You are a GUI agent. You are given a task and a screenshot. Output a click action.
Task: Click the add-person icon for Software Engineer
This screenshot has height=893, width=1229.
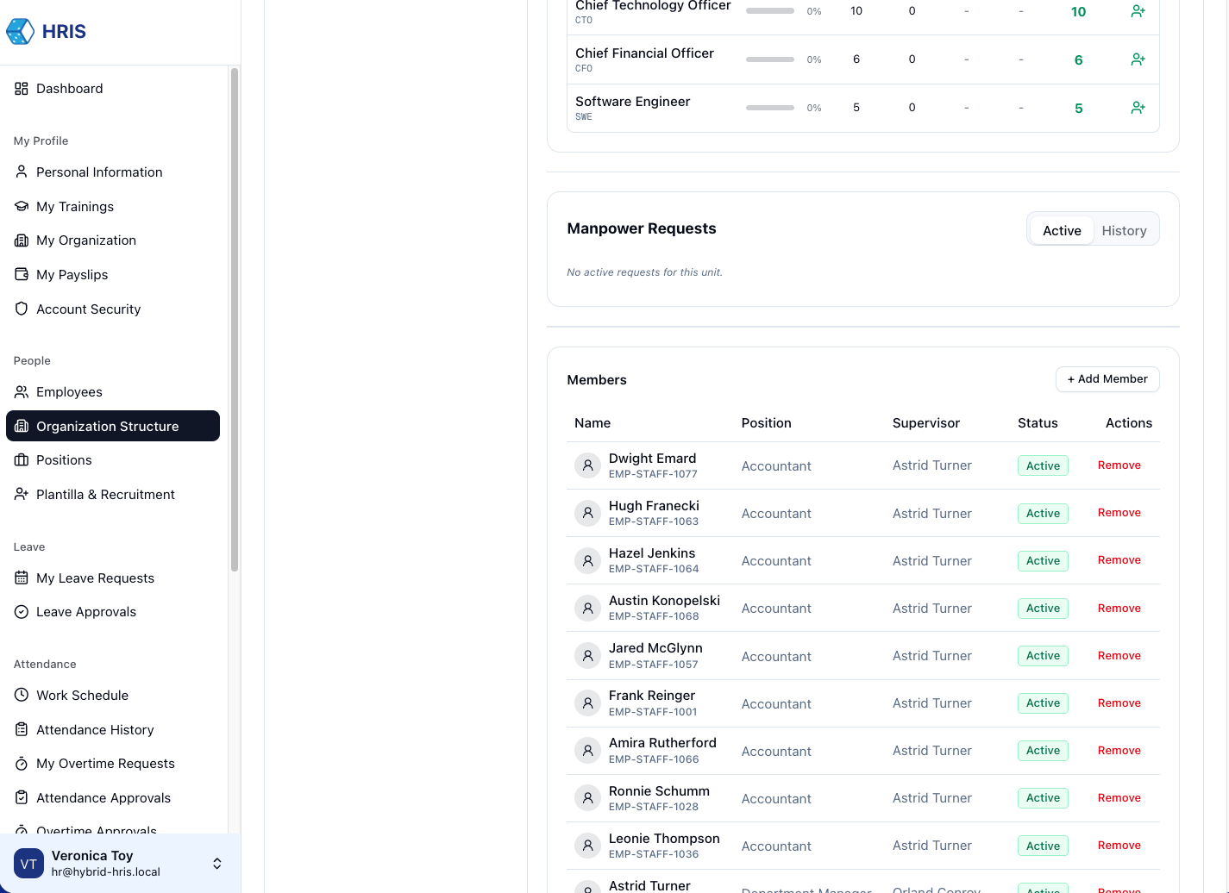click(1138, 108)
